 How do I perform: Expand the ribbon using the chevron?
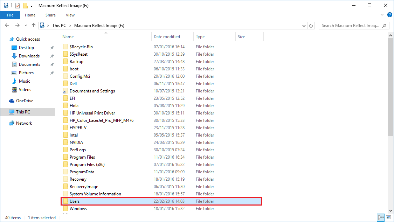tap(382, 15)
